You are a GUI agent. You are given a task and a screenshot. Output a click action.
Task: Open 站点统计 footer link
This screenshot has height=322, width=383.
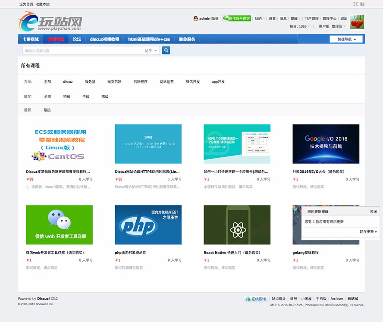point(279,299)
